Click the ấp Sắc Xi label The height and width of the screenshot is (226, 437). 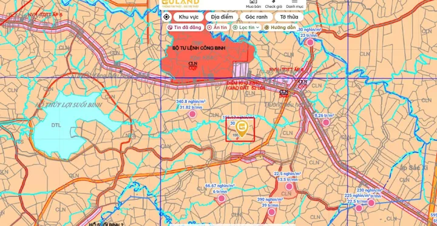[x=413, y=168]
